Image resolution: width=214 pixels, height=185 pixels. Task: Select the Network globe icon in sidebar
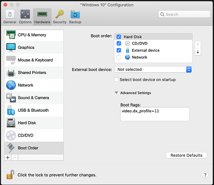11,85
